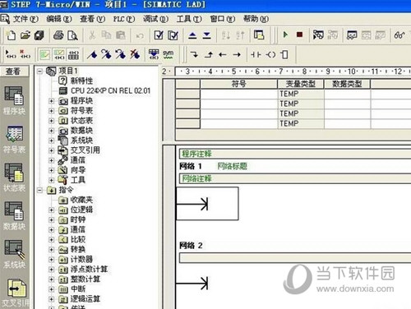The width and height of the screenshot is (411, 309).
Task: Collapse the 项目1 tree root
Action: (39, 71)
